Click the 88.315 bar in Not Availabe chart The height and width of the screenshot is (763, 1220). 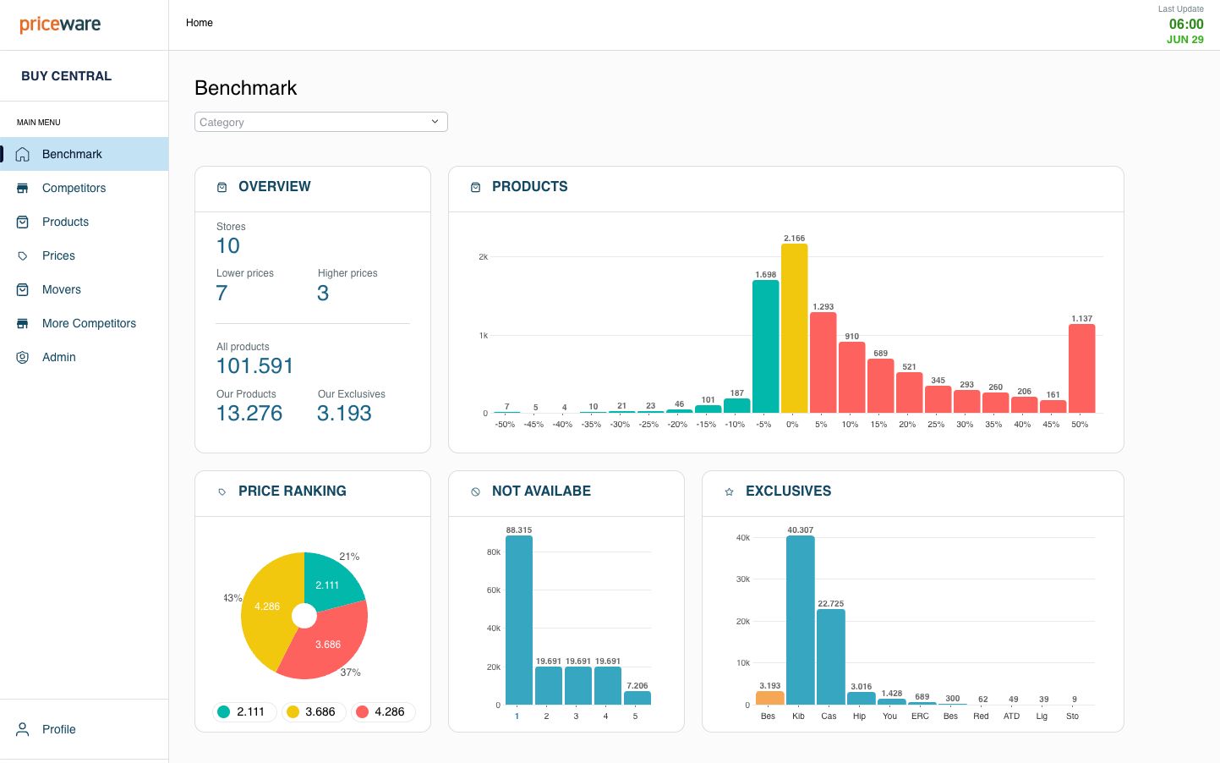point(519,620)
